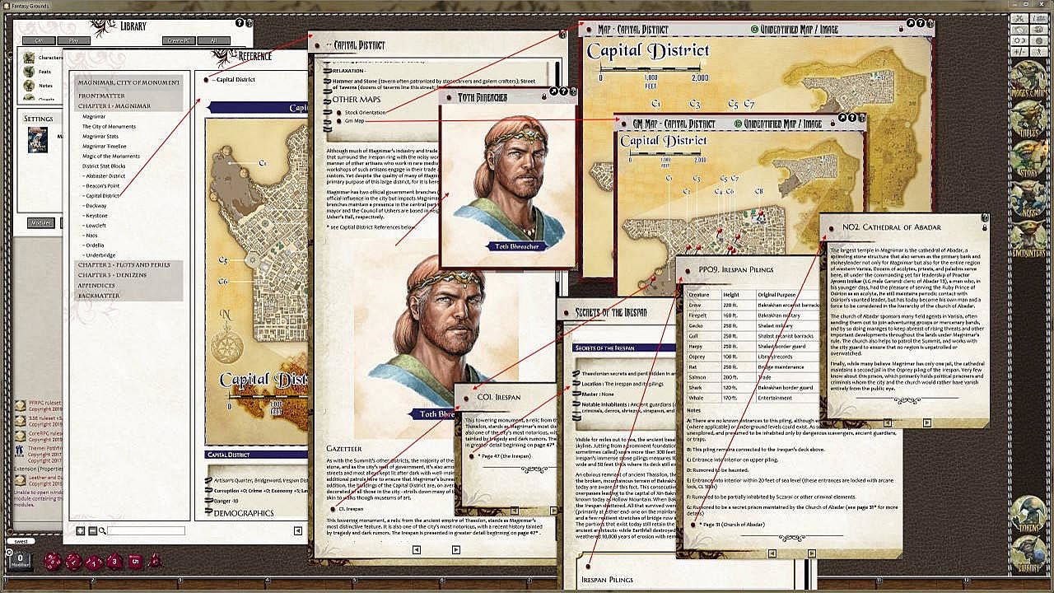Go to the next page in Cathedral of Abadar window
This screenshot has width=1054, height=593.
(926, 423)
